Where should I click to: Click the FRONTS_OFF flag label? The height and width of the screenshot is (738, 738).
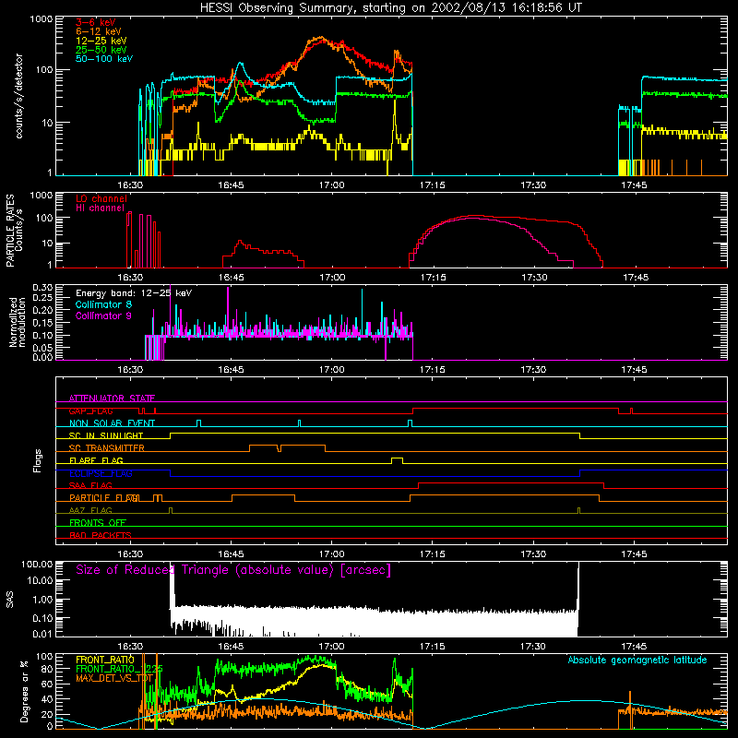click(98, 523)
